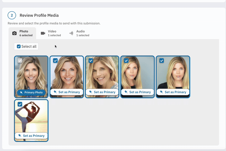Click the Review Profile Media heading
Image resolution: width=226 pixels, height=151 pixels.
coord(39,15)
